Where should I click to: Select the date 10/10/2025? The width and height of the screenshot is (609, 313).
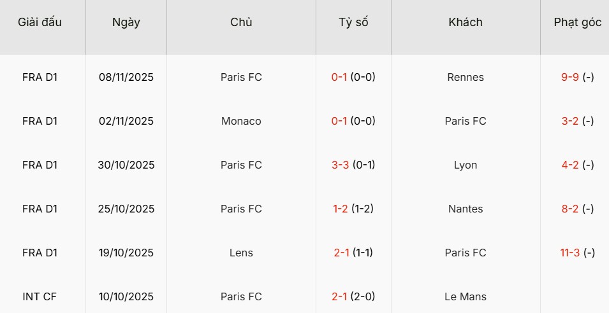coord(126,297)
